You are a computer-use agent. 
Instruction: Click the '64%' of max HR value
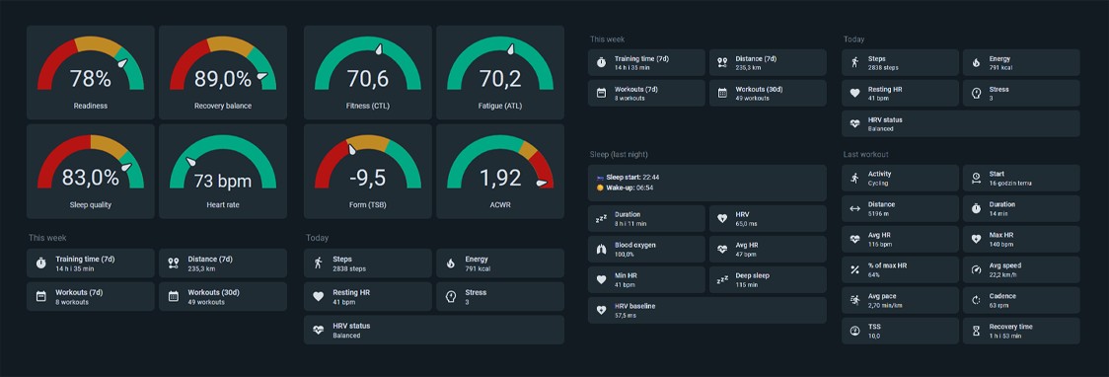pyautogui.click(x=874, y=274)
